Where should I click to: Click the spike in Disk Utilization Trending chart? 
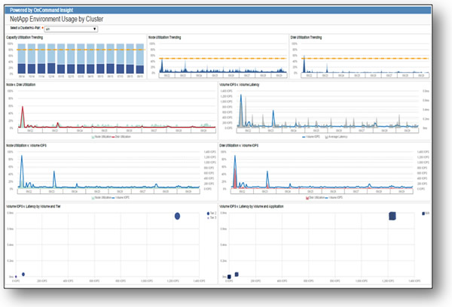305,60
